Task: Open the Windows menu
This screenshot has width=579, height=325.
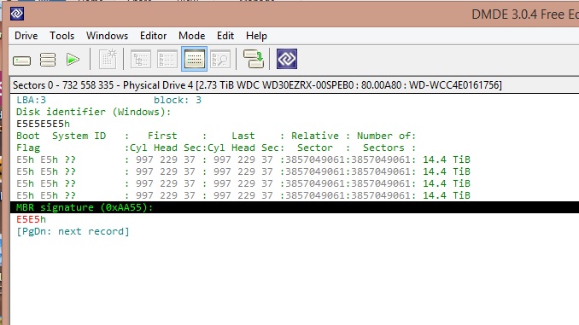Action: (x=107, y=36)
